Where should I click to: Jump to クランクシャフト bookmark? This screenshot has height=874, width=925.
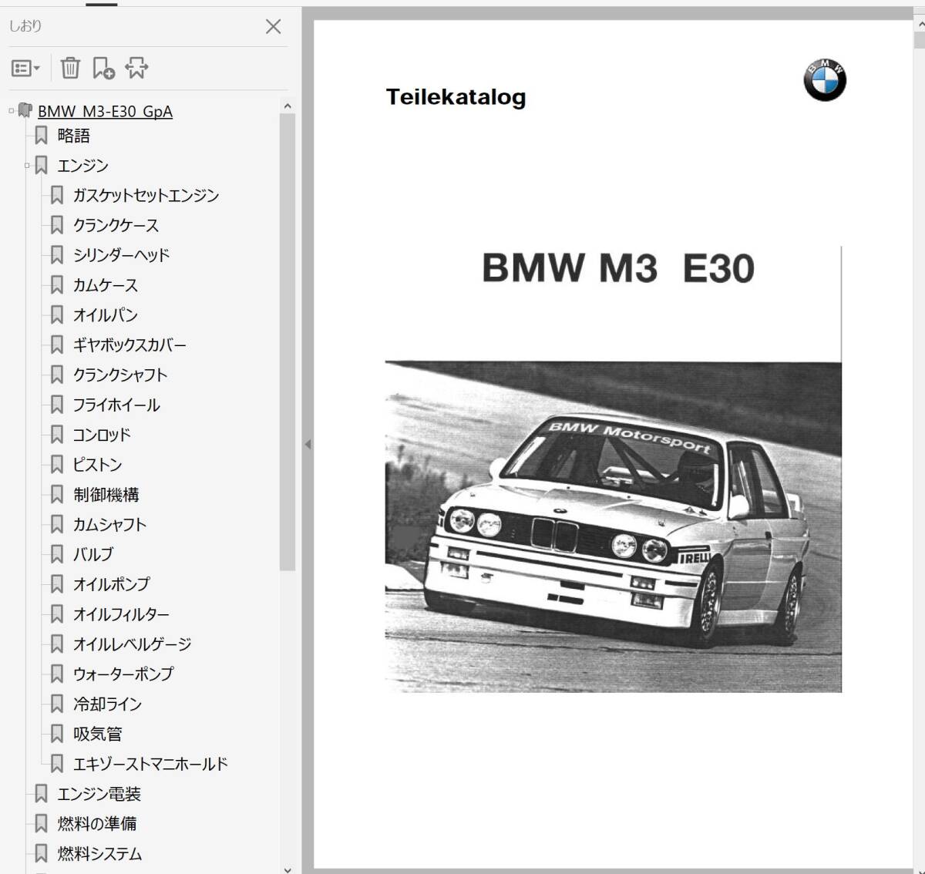click(120, 375)
